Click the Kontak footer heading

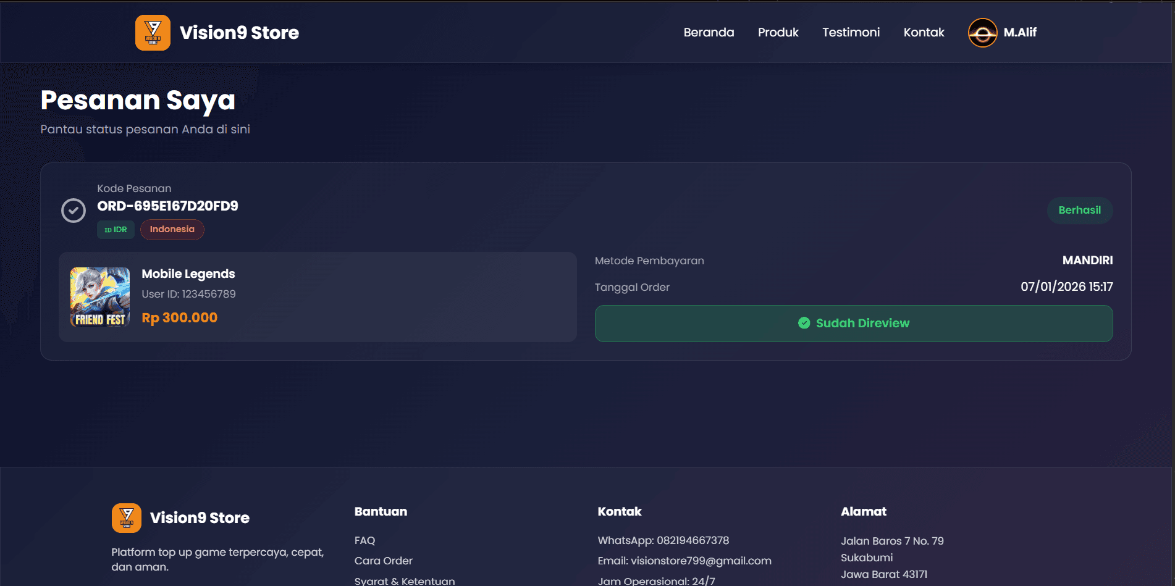click(x=619, y=511)
